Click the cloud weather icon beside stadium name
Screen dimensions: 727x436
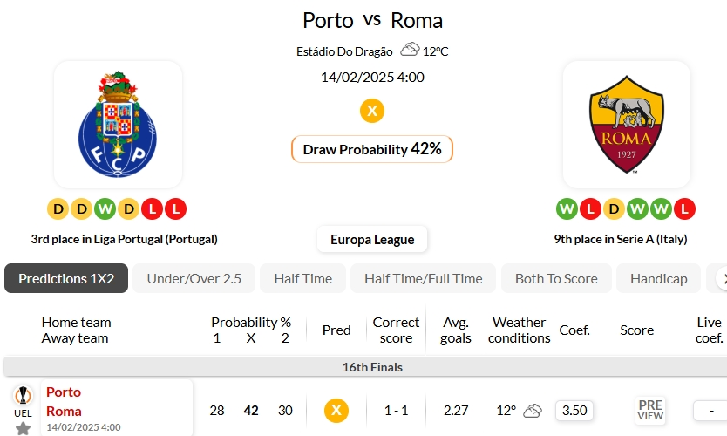point(409,51)
